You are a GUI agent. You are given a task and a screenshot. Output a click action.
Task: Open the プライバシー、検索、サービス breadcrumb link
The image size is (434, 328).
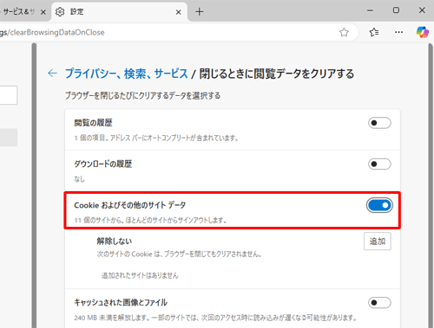click(x=127, y=74)
